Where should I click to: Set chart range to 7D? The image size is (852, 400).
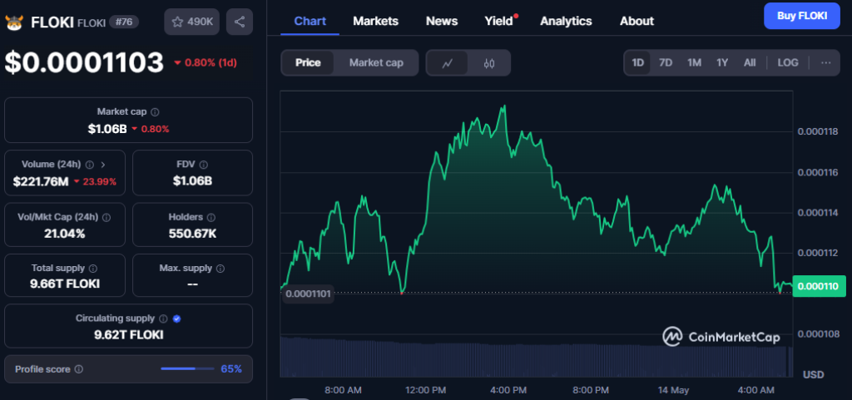(x=666, y=62)
